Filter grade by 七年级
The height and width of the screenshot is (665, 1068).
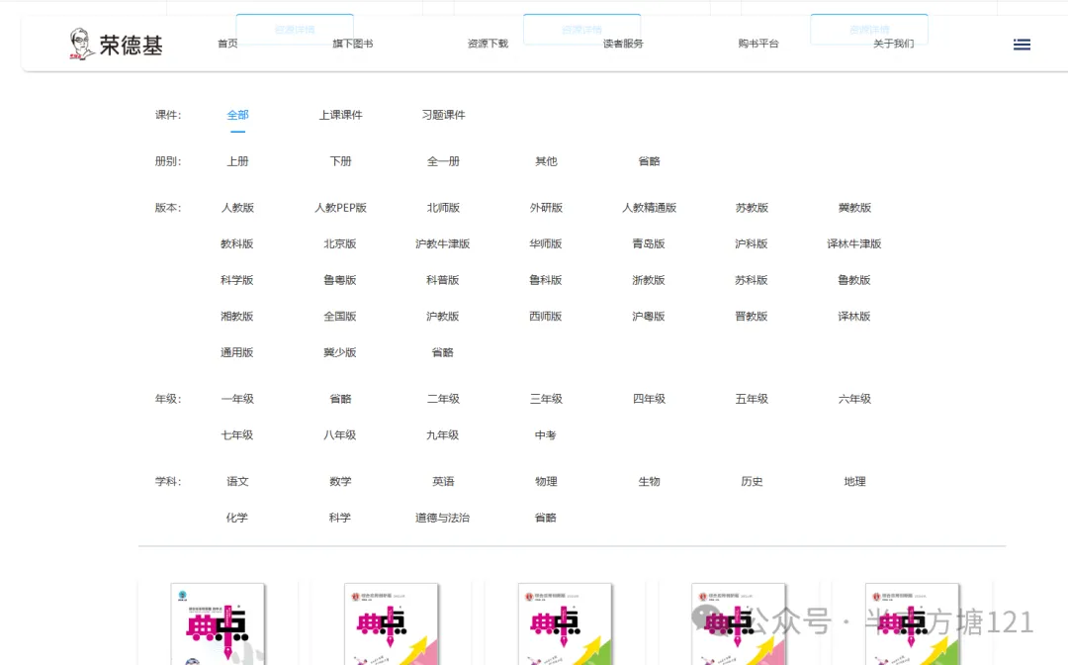(237, 434)
